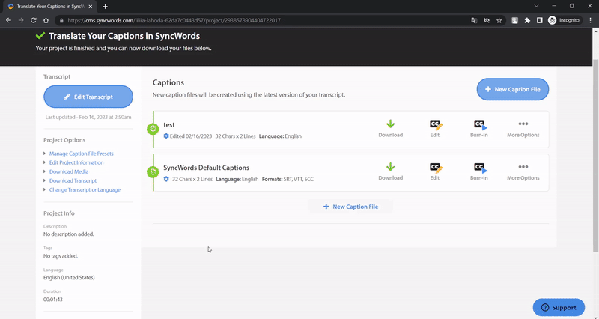This screenshot has height=319, width=599.
Task: Reload the browser page
Action: click(x=34, y=21)
